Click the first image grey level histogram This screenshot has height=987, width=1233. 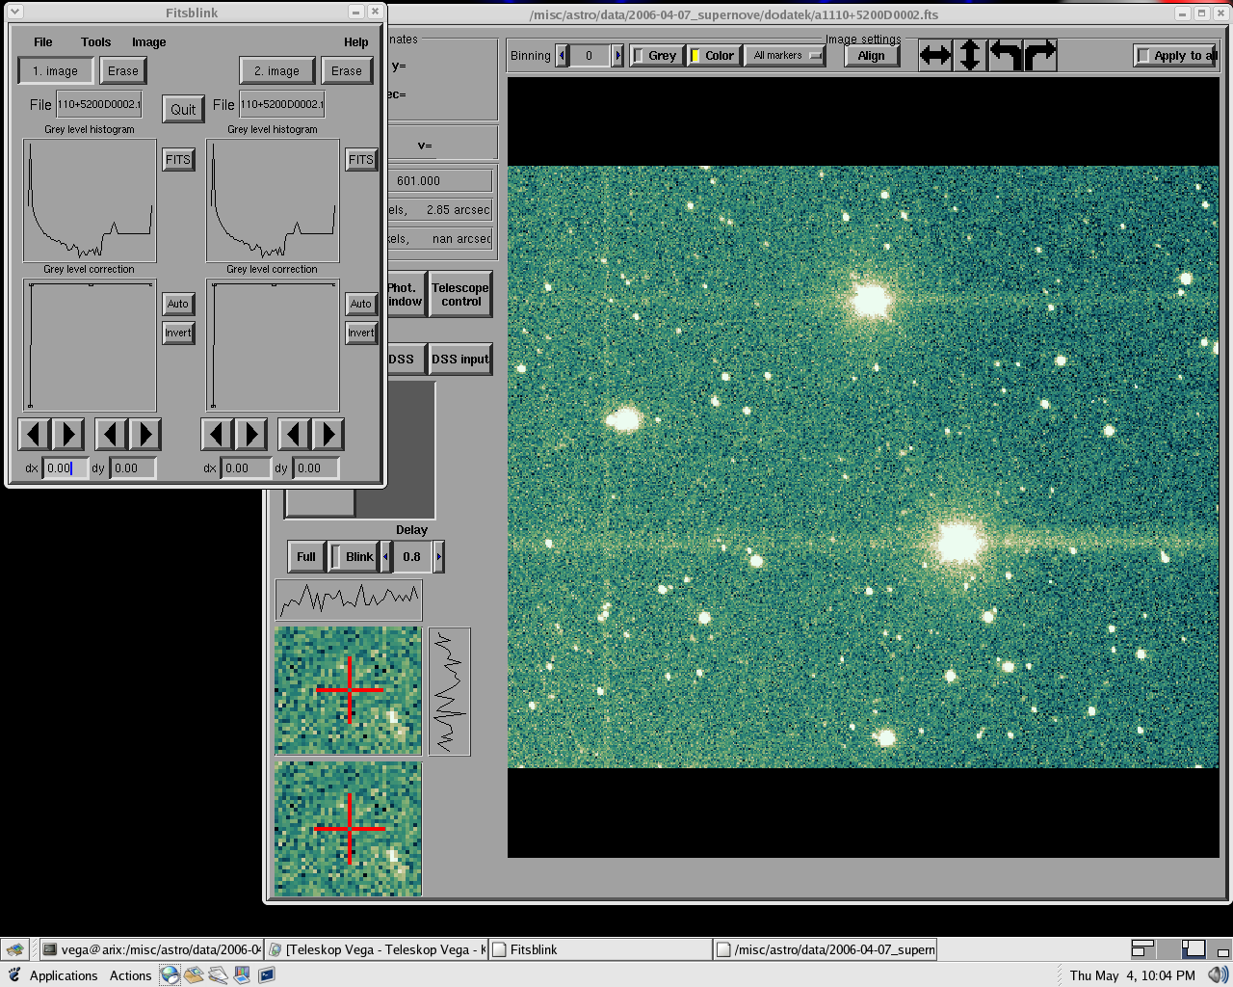[90, 200]
